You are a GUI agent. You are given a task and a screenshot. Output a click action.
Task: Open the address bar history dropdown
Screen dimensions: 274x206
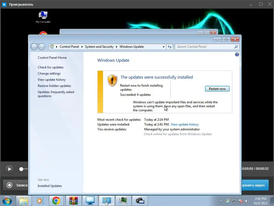[163, 47]
